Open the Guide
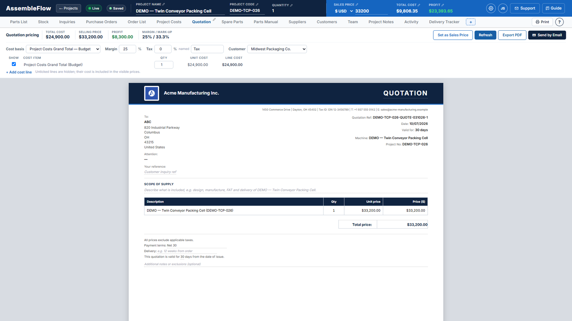Image resolution: width=572 pixels, height=321 pixels. (x=553, y=8)
